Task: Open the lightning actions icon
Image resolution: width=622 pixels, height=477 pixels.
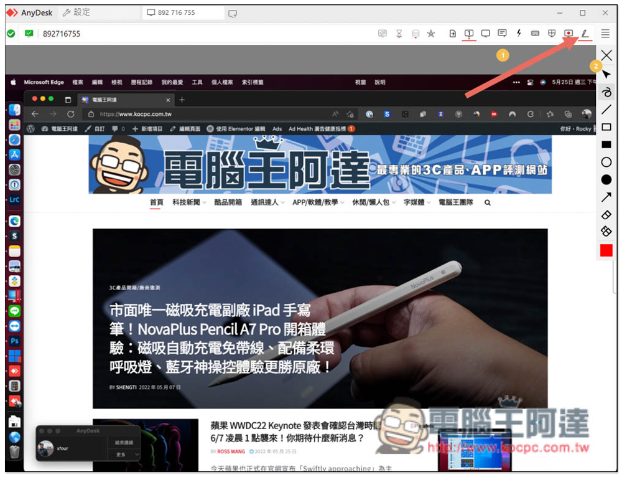Action: [519, 34]
